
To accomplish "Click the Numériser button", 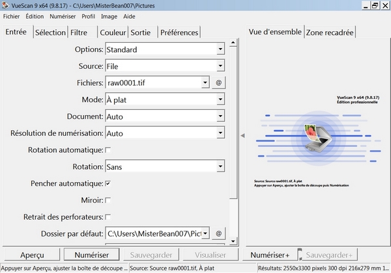I will pyautogui.click(x=91, y=255).
